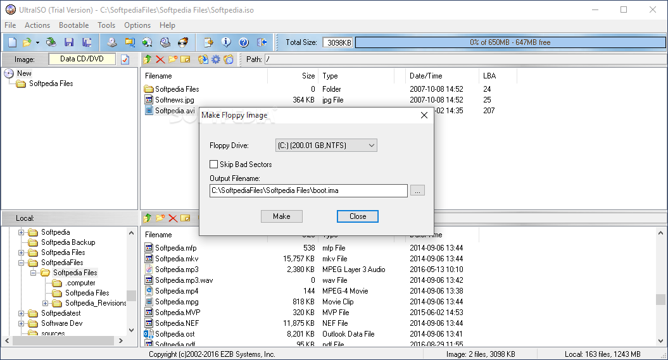Click the Path input field
This screenshot has width=668, height=360.
465,59
